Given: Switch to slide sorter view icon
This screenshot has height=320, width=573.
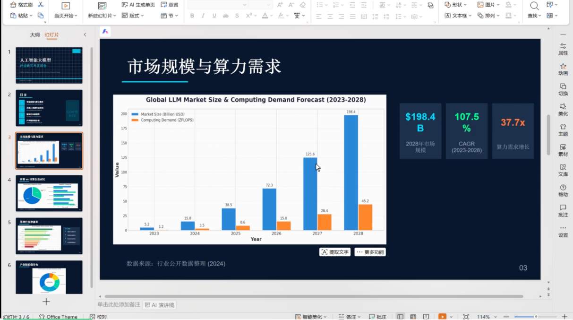Looking at the screenshot, I should click(413, 317).
